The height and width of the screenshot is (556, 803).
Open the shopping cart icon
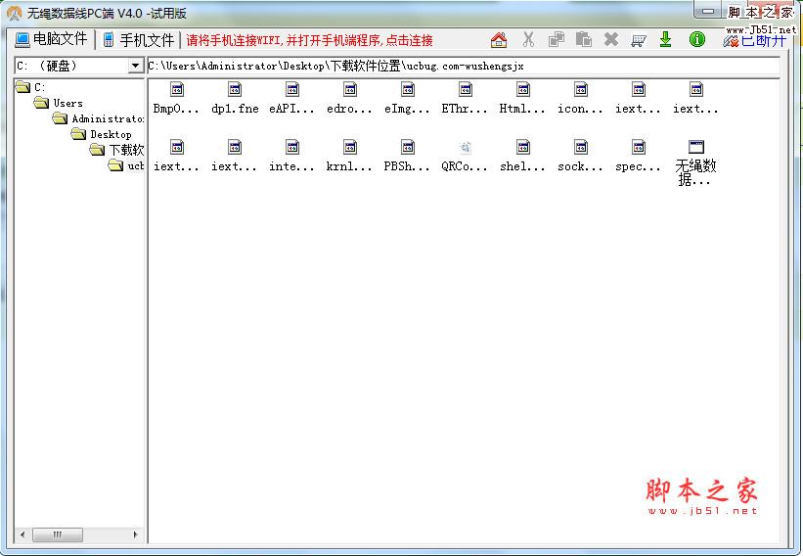click(x=638, y=40)
